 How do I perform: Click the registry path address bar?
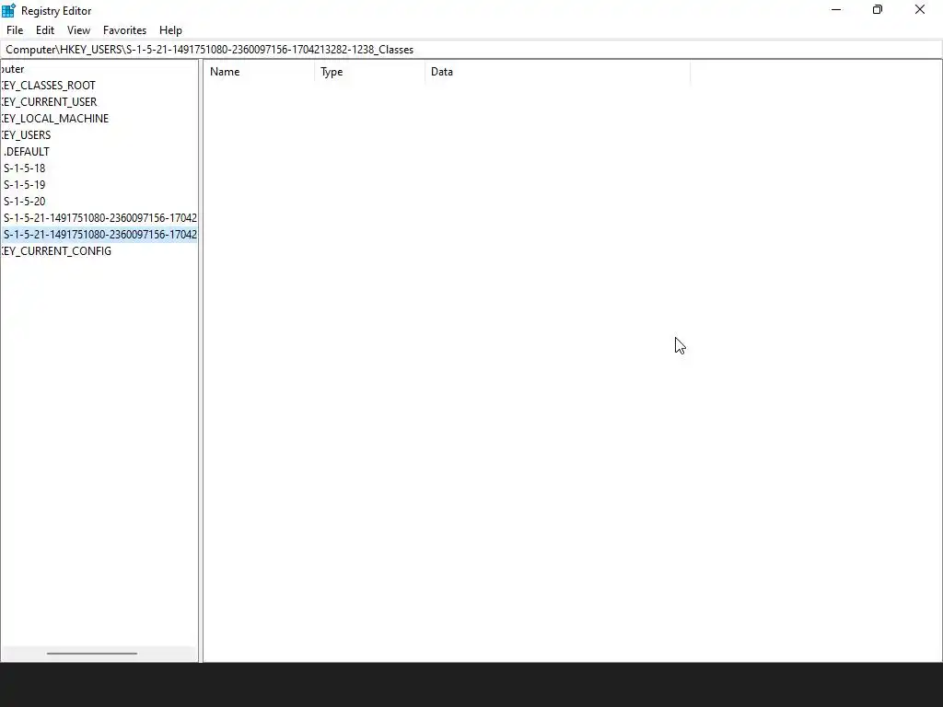pos(471,50)
